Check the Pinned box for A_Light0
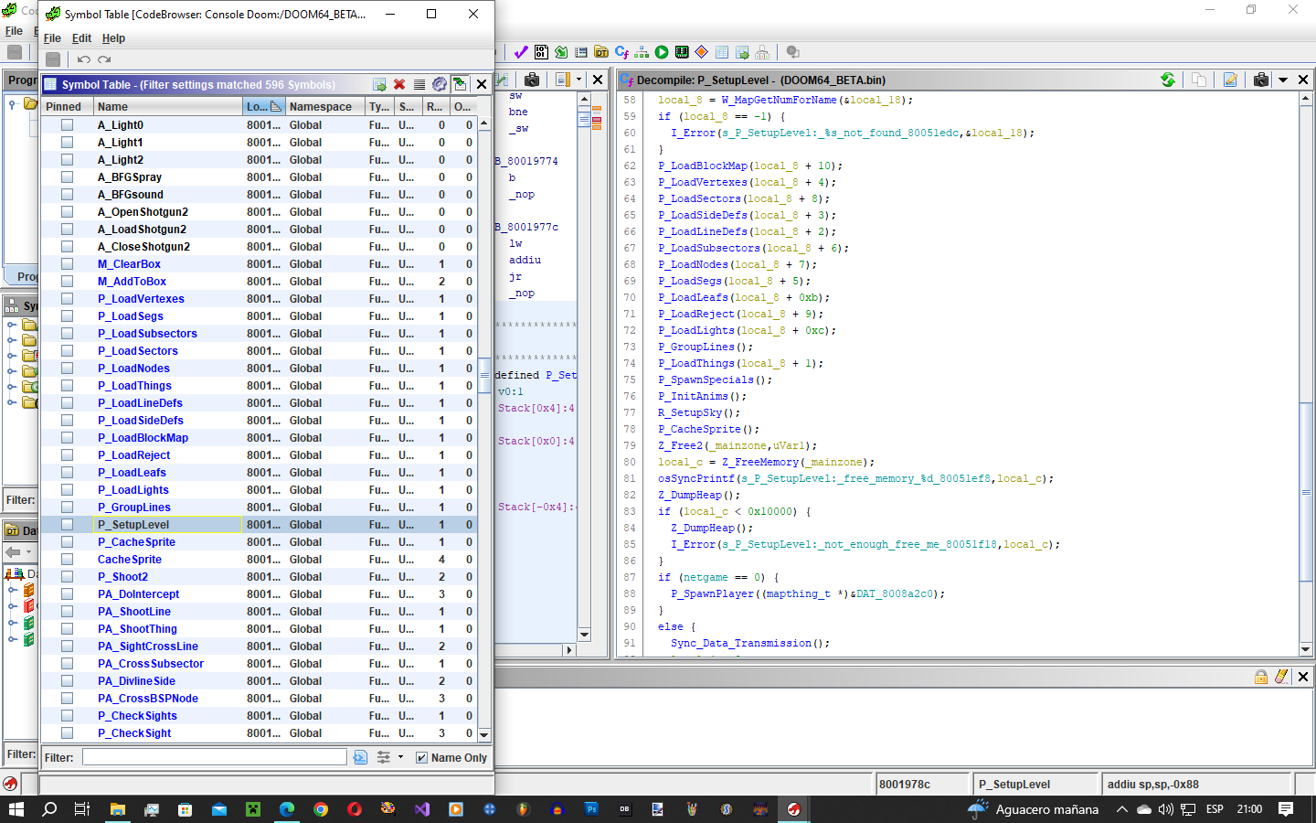1316x823 pixels. pyautogui.click(x=67, y=125)
